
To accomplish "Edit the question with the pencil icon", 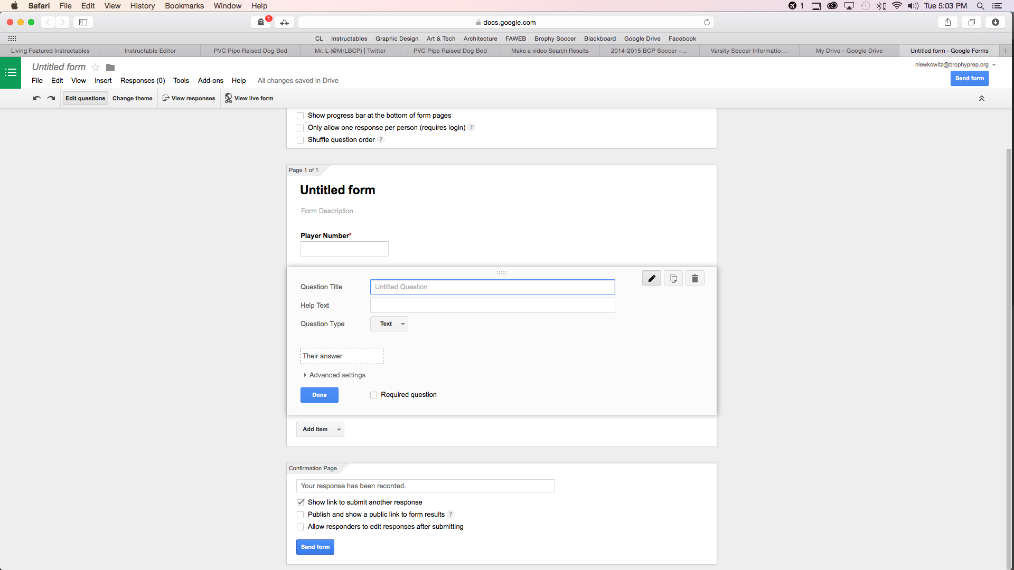I will pos(651,278).
